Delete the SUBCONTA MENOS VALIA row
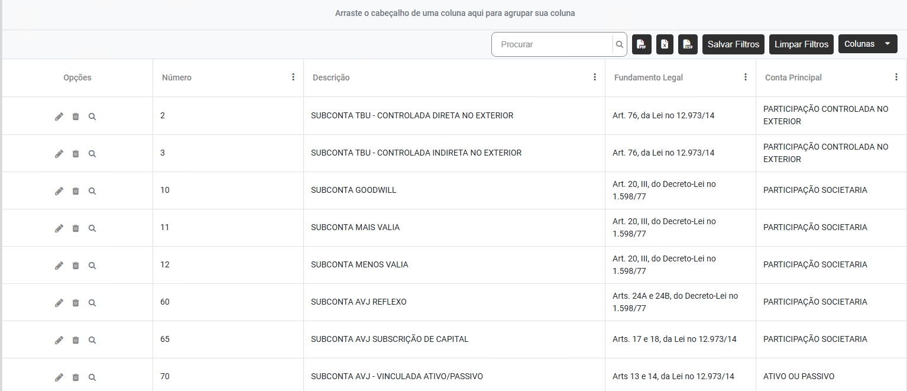The width and height of the screenshot is (907, 391). (x=76, y=266)
